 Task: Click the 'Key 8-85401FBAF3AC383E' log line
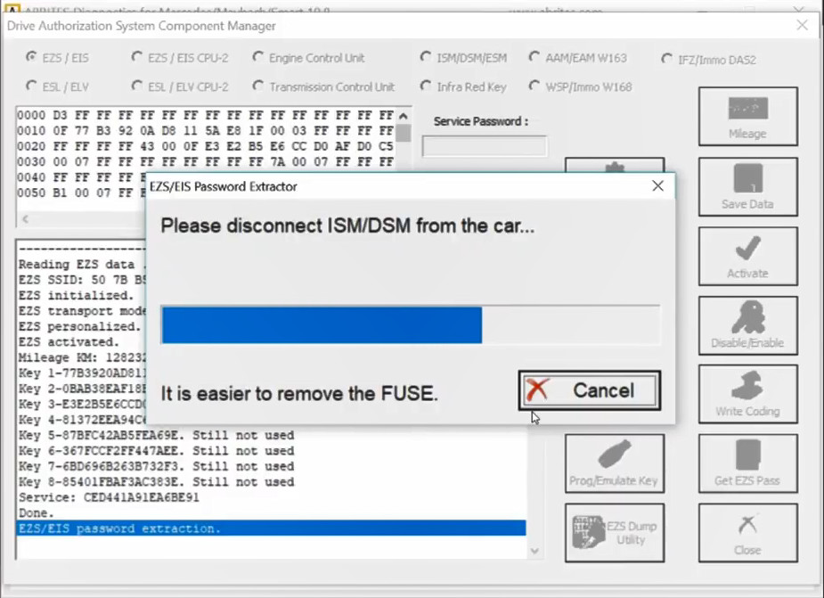pyautogui.click(x=156, y=482)
